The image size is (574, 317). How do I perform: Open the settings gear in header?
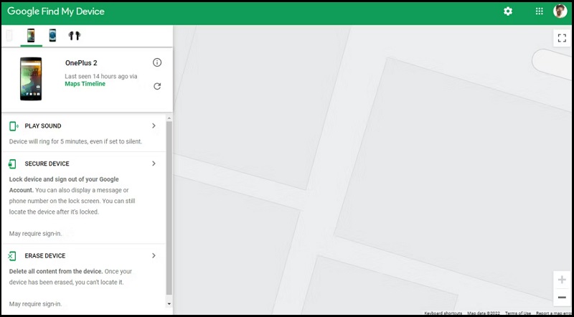tap(508, 11)
